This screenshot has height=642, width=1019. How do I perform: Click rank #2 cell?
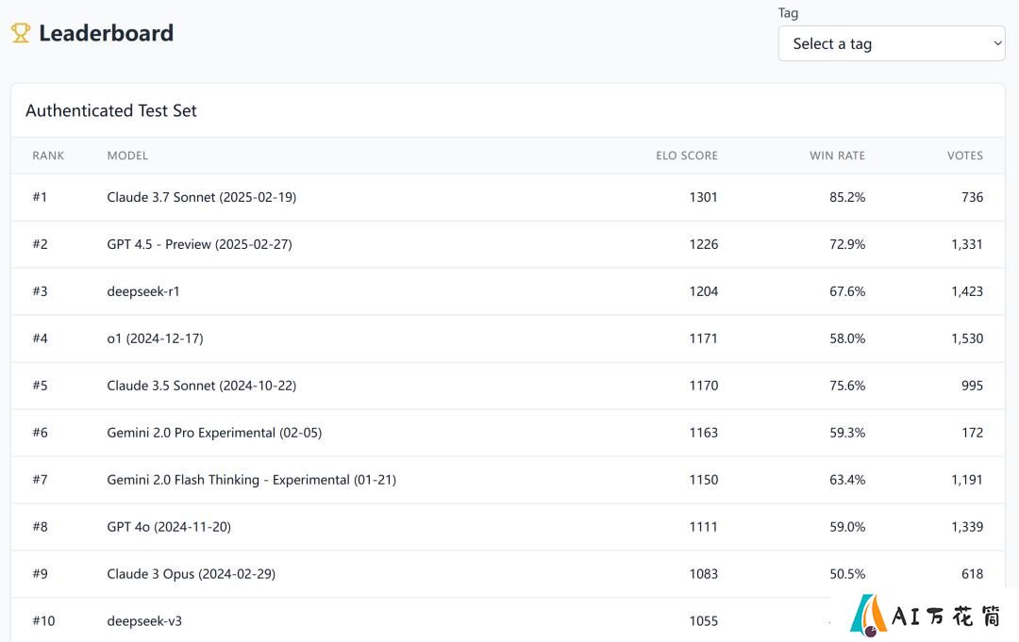click(x=40, y=244)
